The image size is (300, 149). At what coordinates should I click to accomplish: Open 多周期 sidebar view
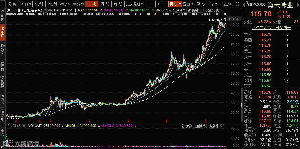3,116
